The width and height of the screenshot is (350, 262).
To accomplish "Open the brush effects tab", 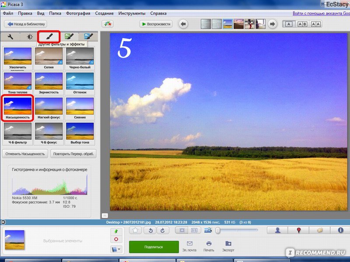I will (x=49, y=37).
